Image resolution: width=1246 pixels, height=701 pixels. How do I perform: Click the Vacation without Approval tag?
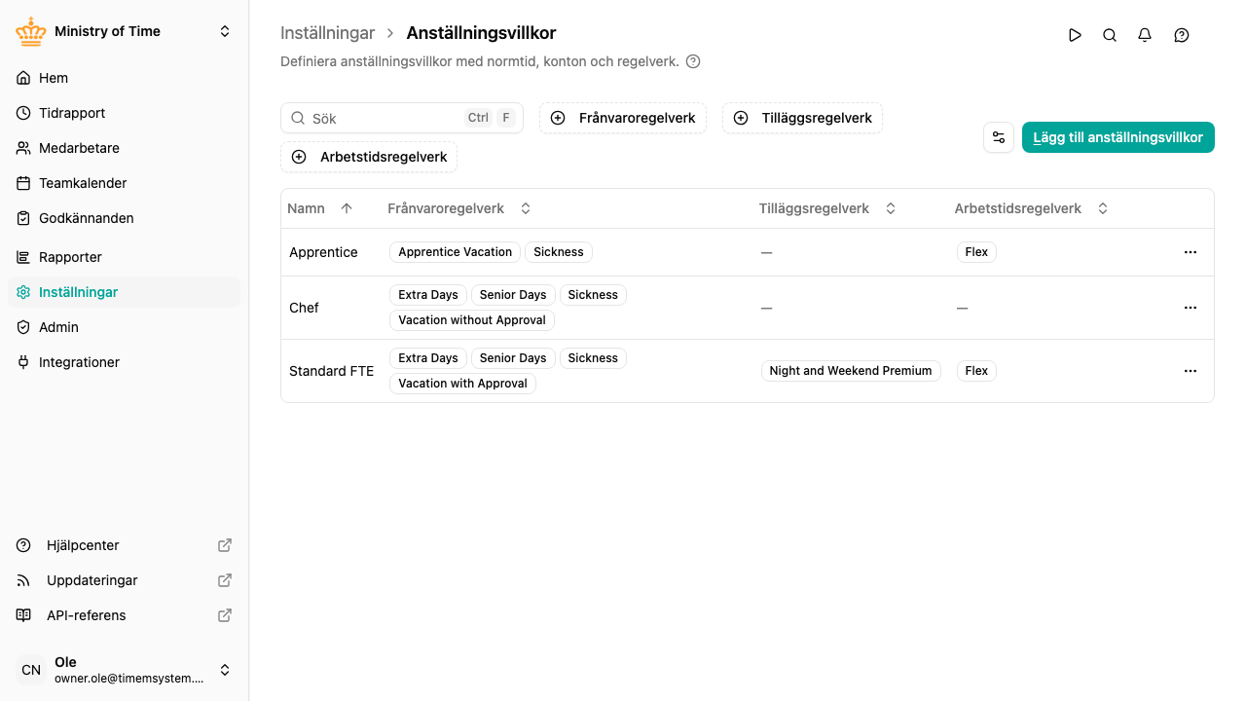click(472, 320)
